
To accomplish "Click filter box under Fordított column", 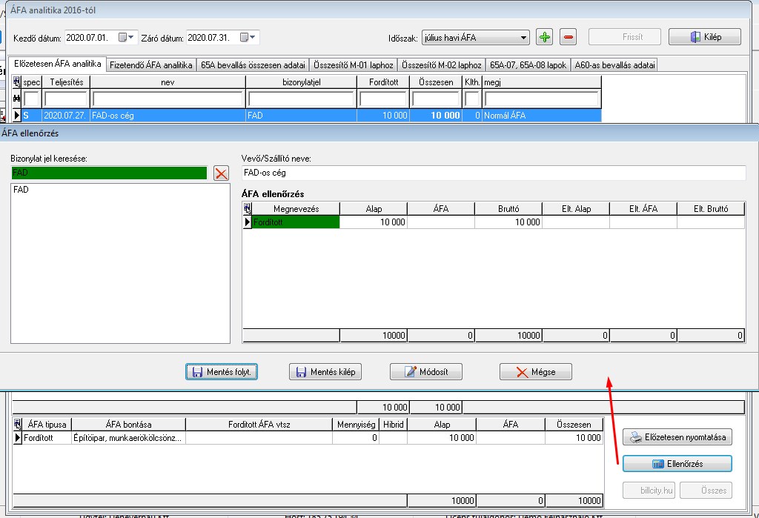I will [383, 99].
